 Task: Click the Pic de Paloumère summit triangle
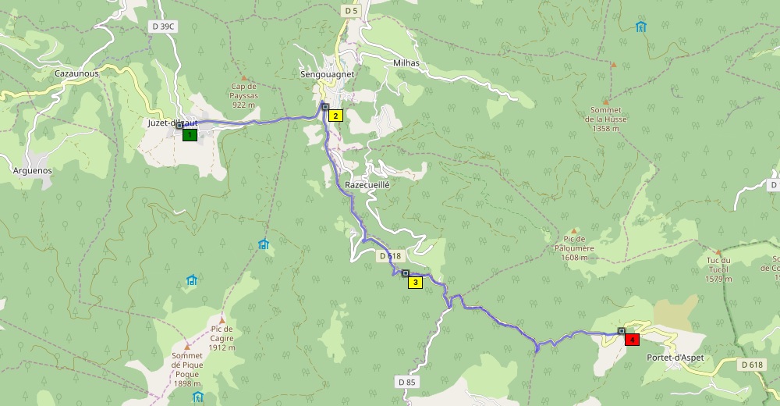click(x=573, y=231)
